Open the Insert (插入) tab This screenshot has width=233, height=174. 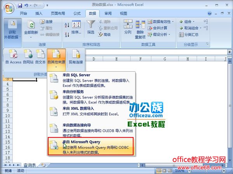pos(39,13)
